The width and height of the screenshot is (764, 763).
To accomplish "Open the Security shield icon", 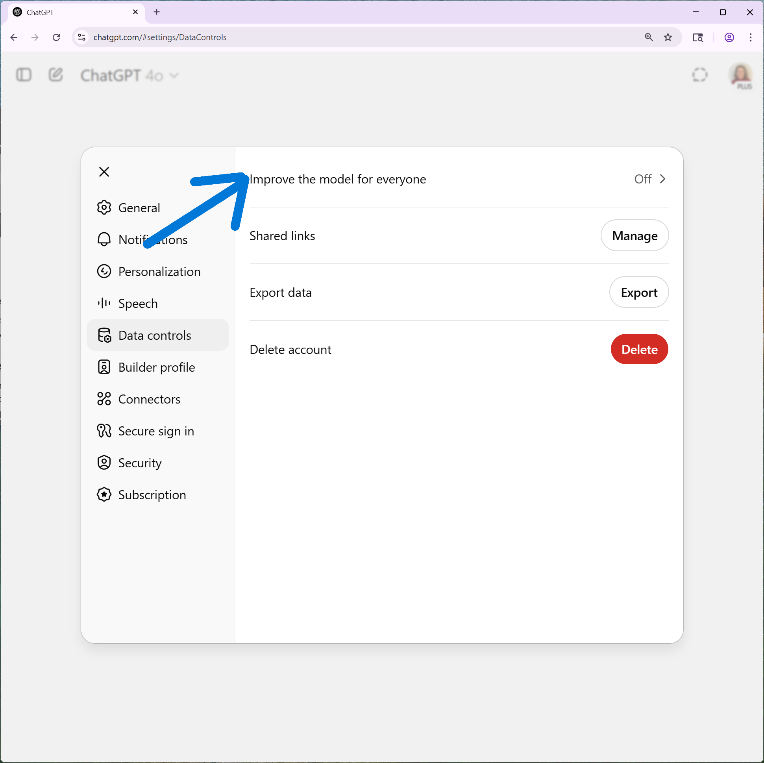I will coord(104,462).
